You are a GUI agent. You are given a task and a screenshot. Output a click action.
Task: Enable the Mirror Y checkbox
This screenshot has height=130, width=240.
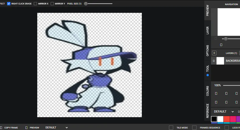[x=52, y=4]
